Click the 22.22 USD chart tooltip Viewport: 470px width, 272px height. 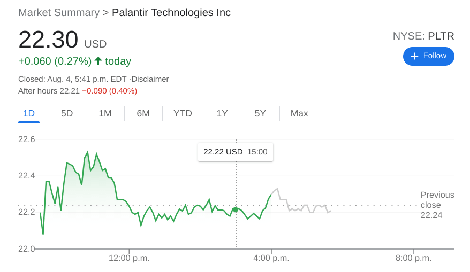[x=235, y=152]
